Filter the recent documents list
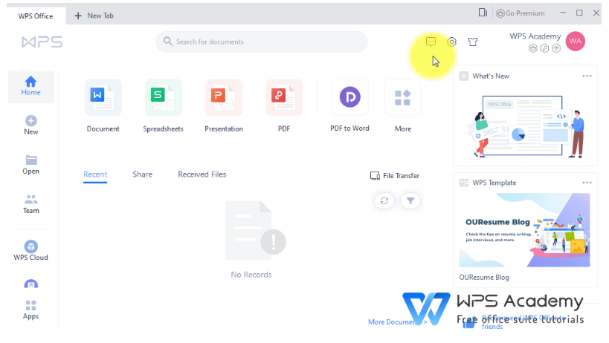 coord(410,200)
